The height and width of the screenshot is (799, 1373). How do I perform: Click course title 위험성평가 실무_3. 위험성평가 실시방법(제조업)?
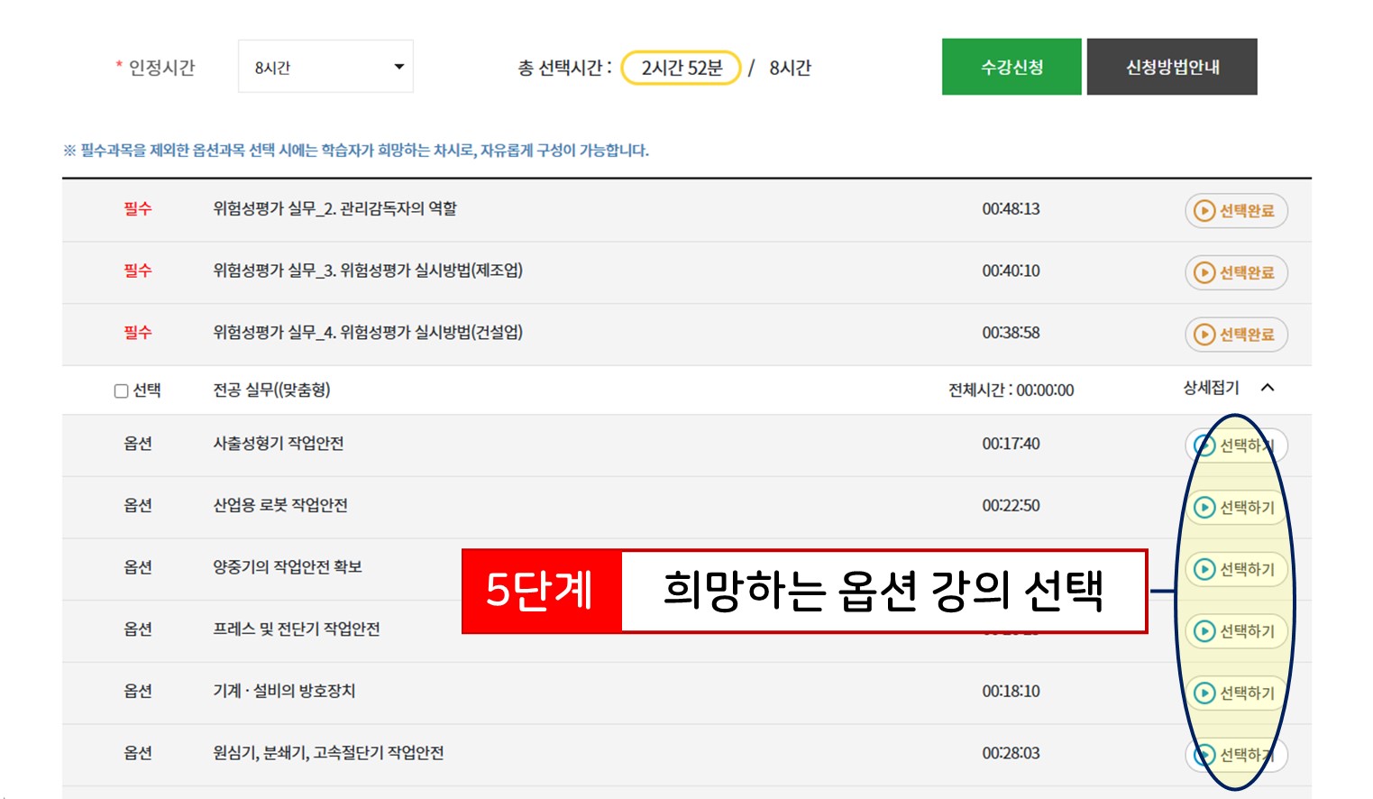[368, 270]
